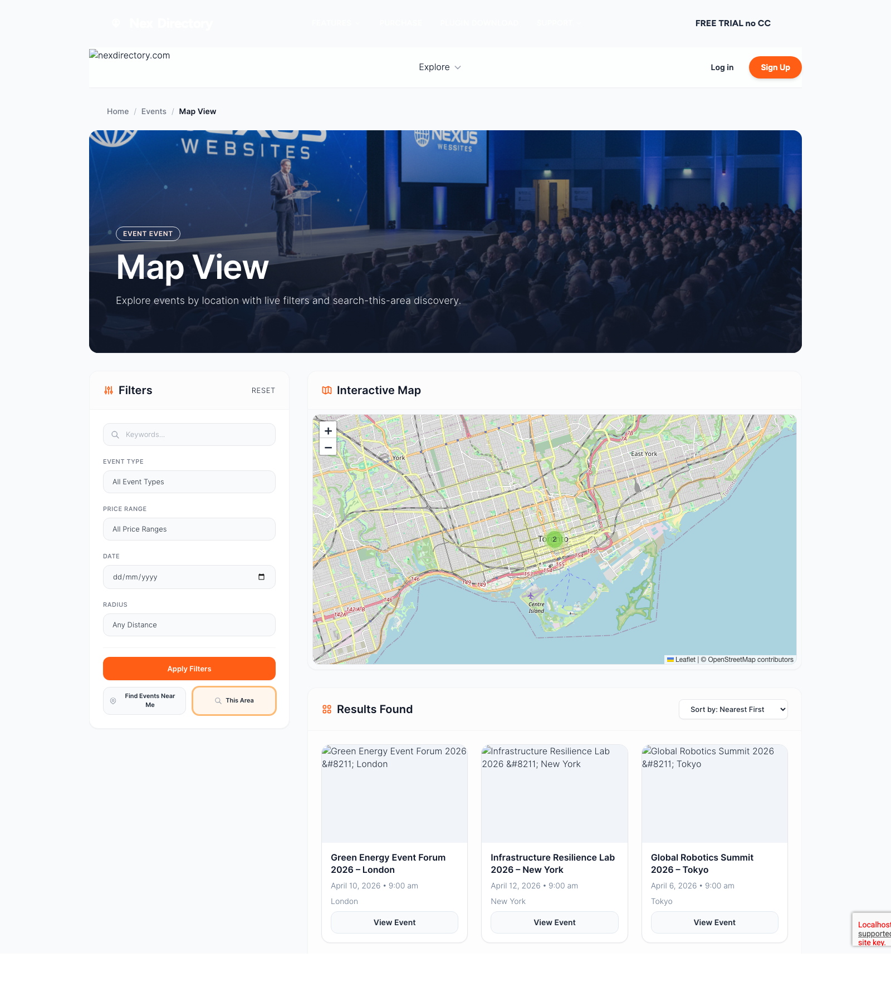Click inside the Keywords input field

189,434
